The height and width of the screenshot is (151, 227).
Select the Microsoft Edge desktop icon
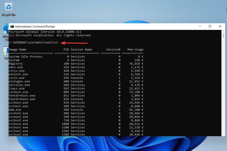(6, 32)
